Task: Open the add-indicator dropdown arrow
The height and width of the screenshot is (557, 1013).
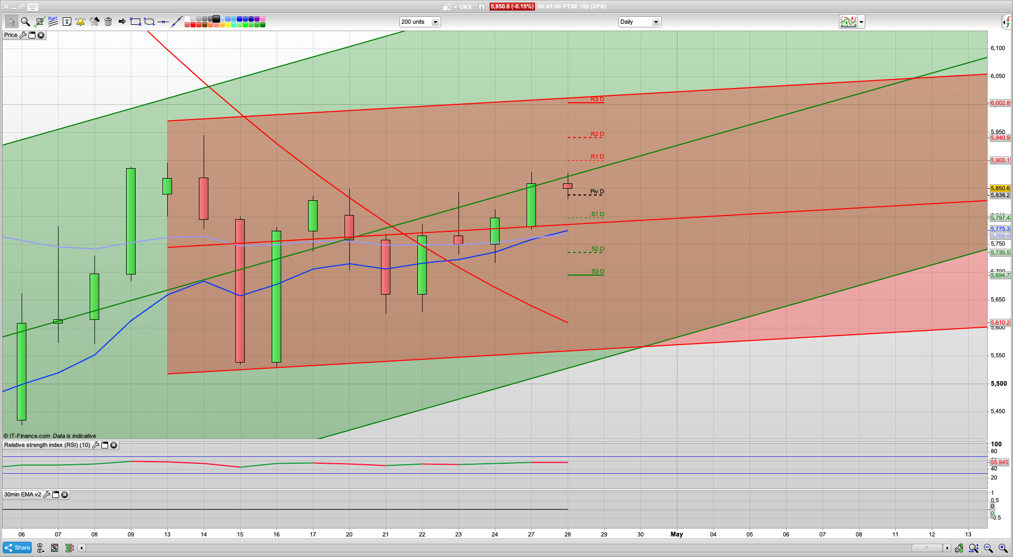Action: tap(861, 22)
